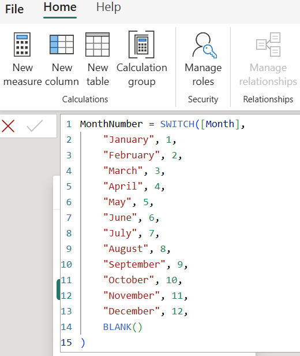Click the "September" string in line 10

point(134,265)
